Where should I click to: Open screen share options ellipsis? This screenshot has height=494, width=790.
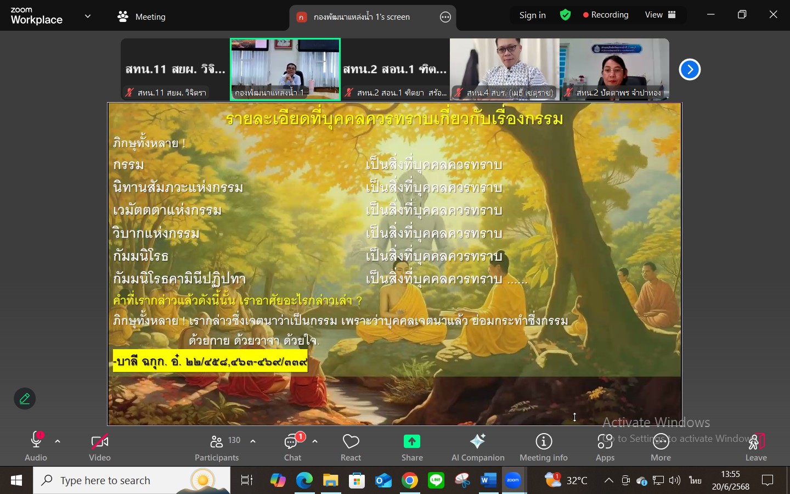pyautogui.click(x=445, y=18)
